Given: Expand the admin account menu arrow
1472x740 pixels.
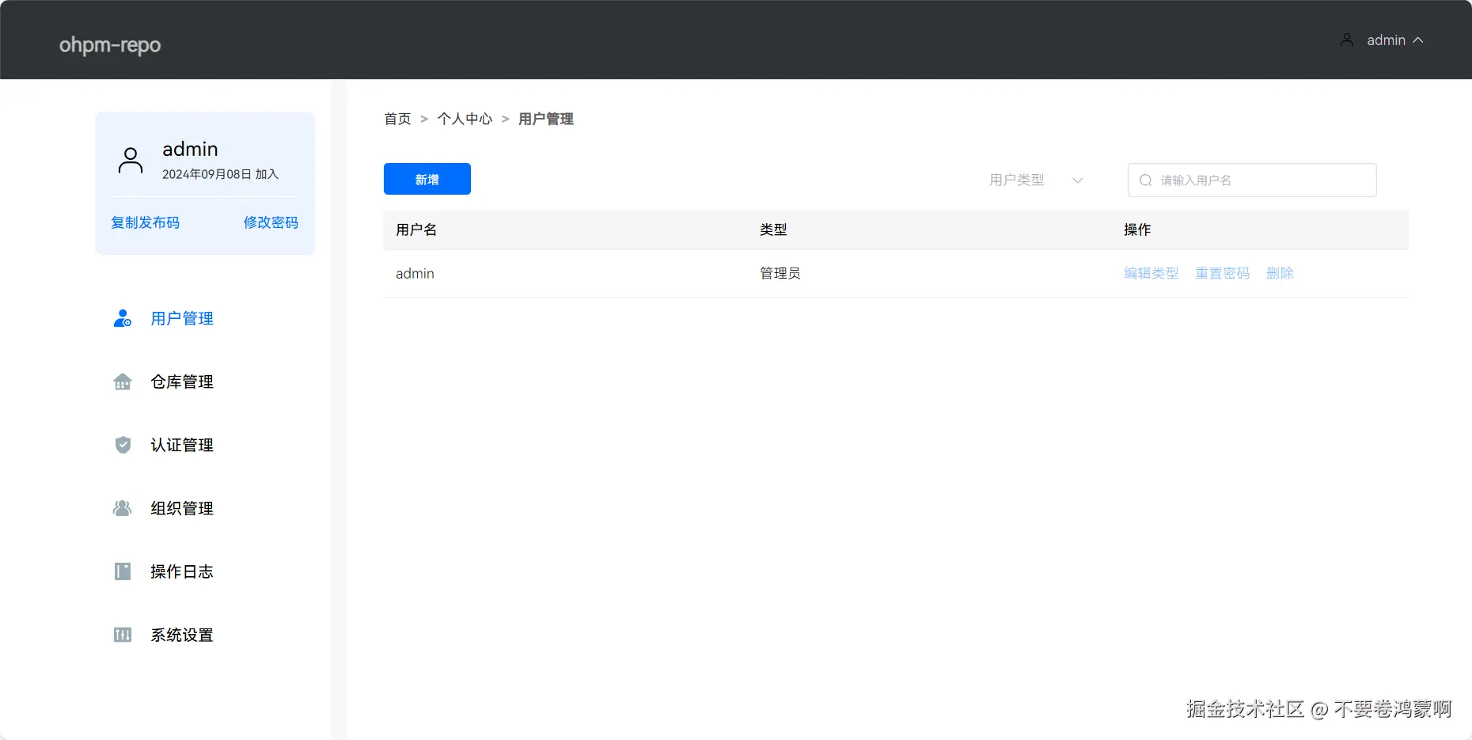Looking at the screenshot, I should point(1418,40).
